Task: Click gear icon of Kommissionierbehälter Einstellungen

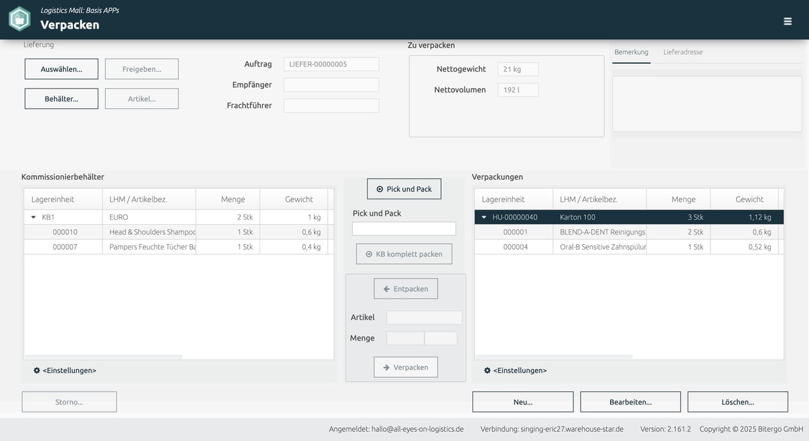Action: [x=37, y=370]
